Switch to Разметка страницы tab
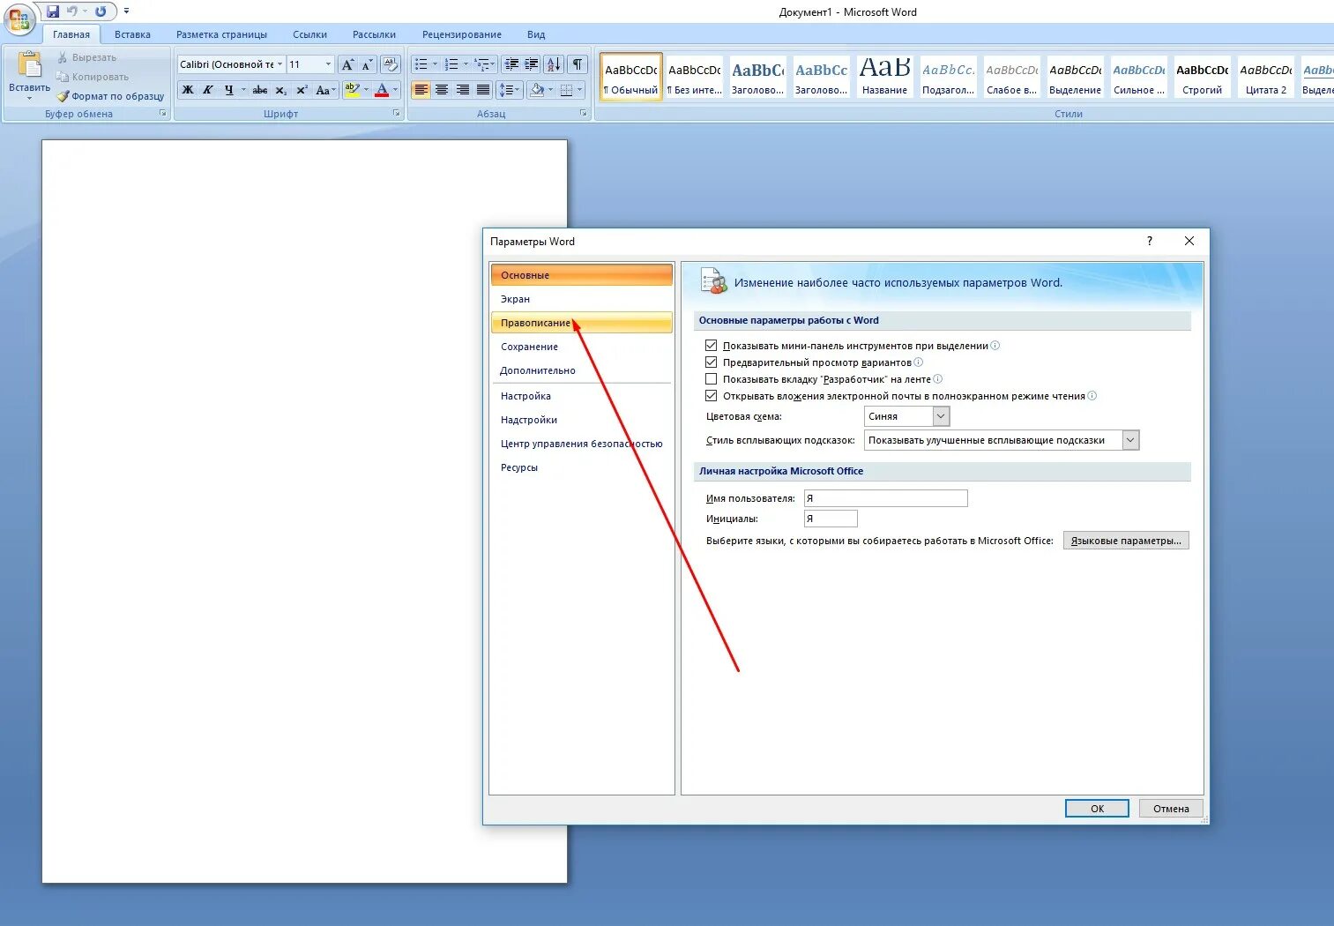 [x=221, y=34]
